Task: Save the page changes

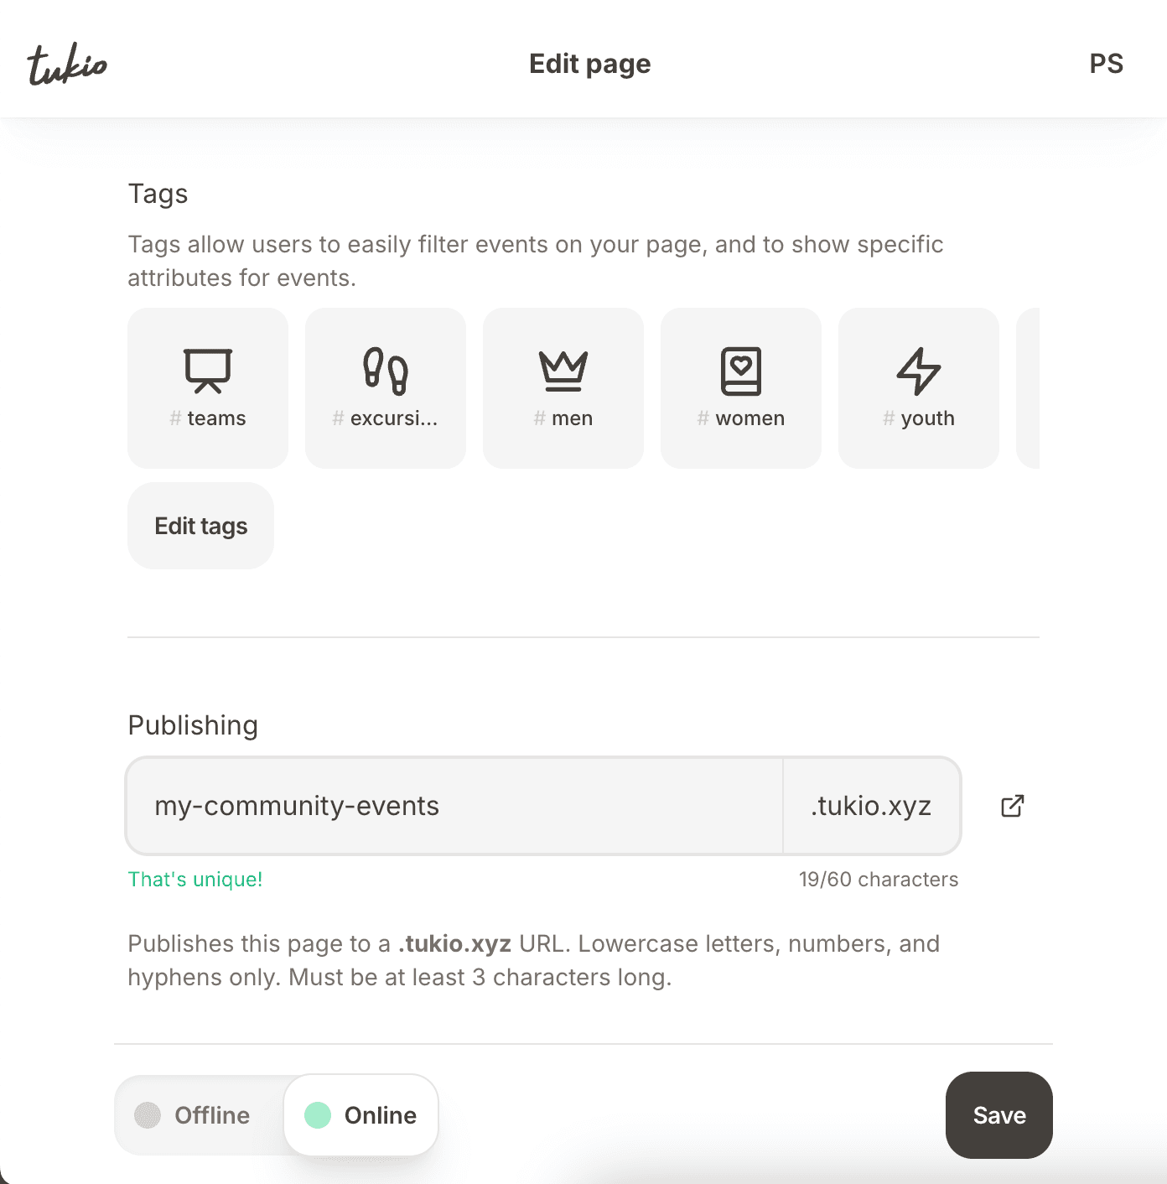Action: [999, 1115]
